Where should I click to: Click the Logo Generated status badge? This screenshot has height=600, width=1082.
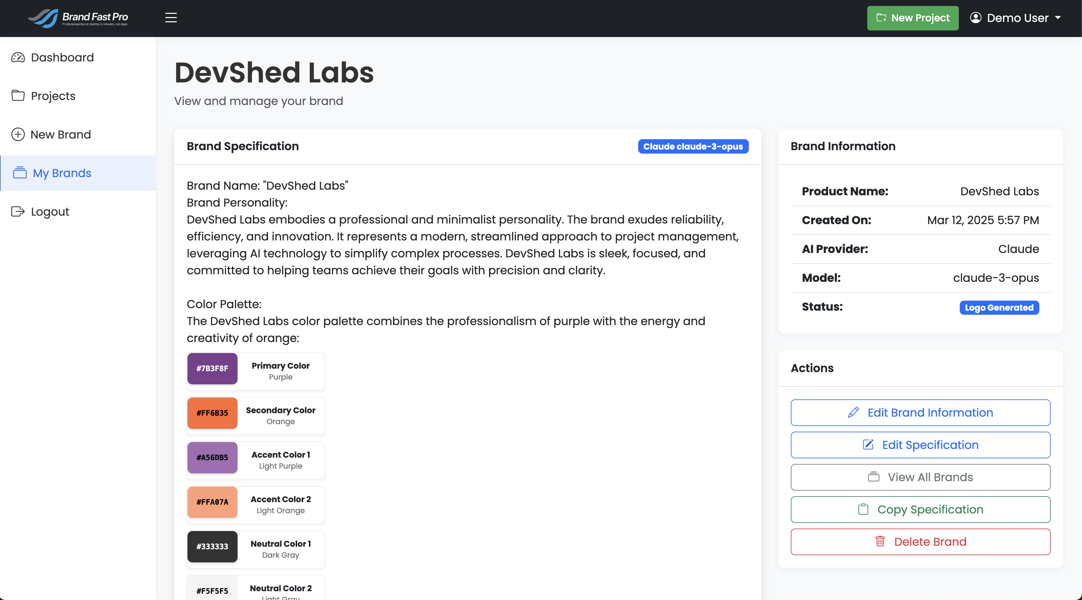click(x=999, y=307)
